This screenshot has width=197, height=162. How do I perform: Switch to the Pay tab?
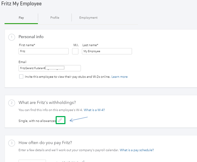click(21, 18)
